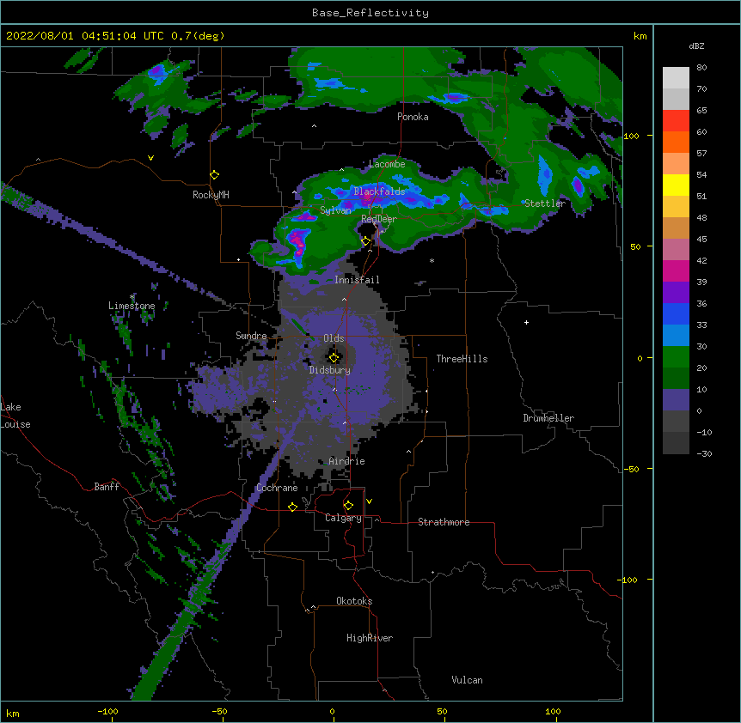
Task: Click the white plus marker north of Drumheller
Action: pos(526,322)
